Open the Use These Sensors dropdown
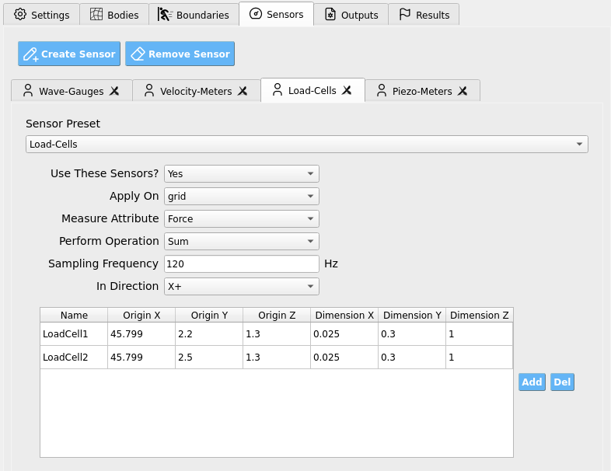 tap(242, 174)
